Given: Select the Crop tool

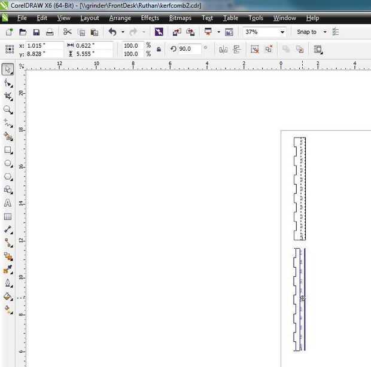Looking at the screenshot, I should (8, 96).
